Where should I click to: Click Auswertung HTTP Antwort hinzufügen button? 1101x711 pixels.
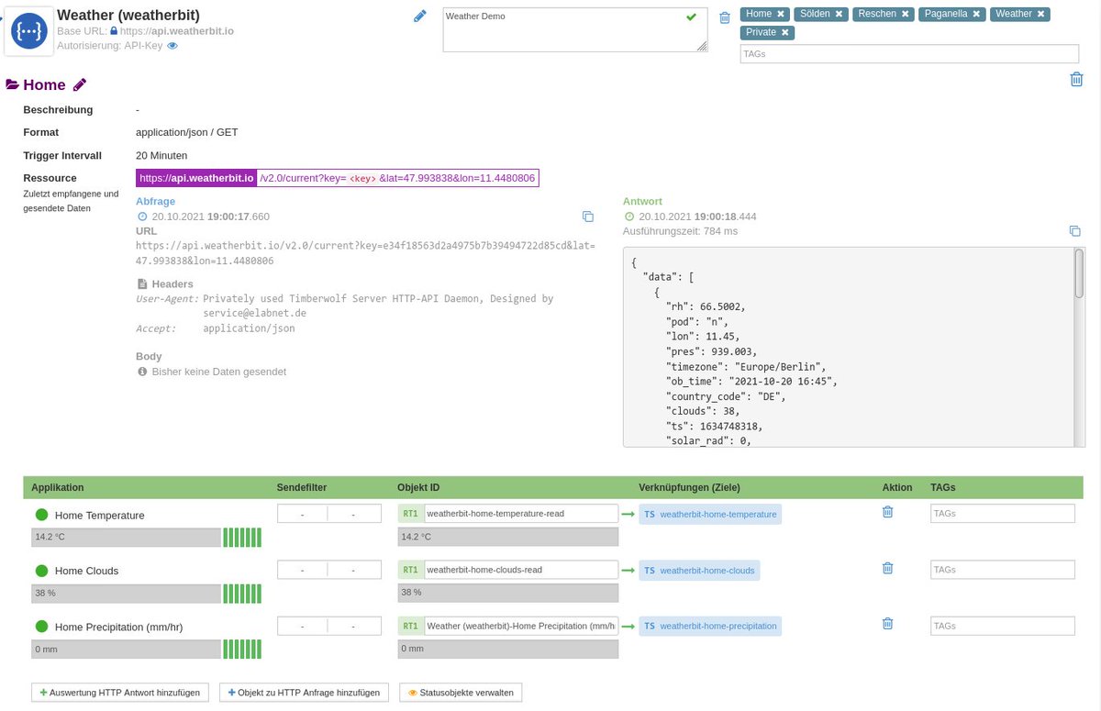pos(120,693)
